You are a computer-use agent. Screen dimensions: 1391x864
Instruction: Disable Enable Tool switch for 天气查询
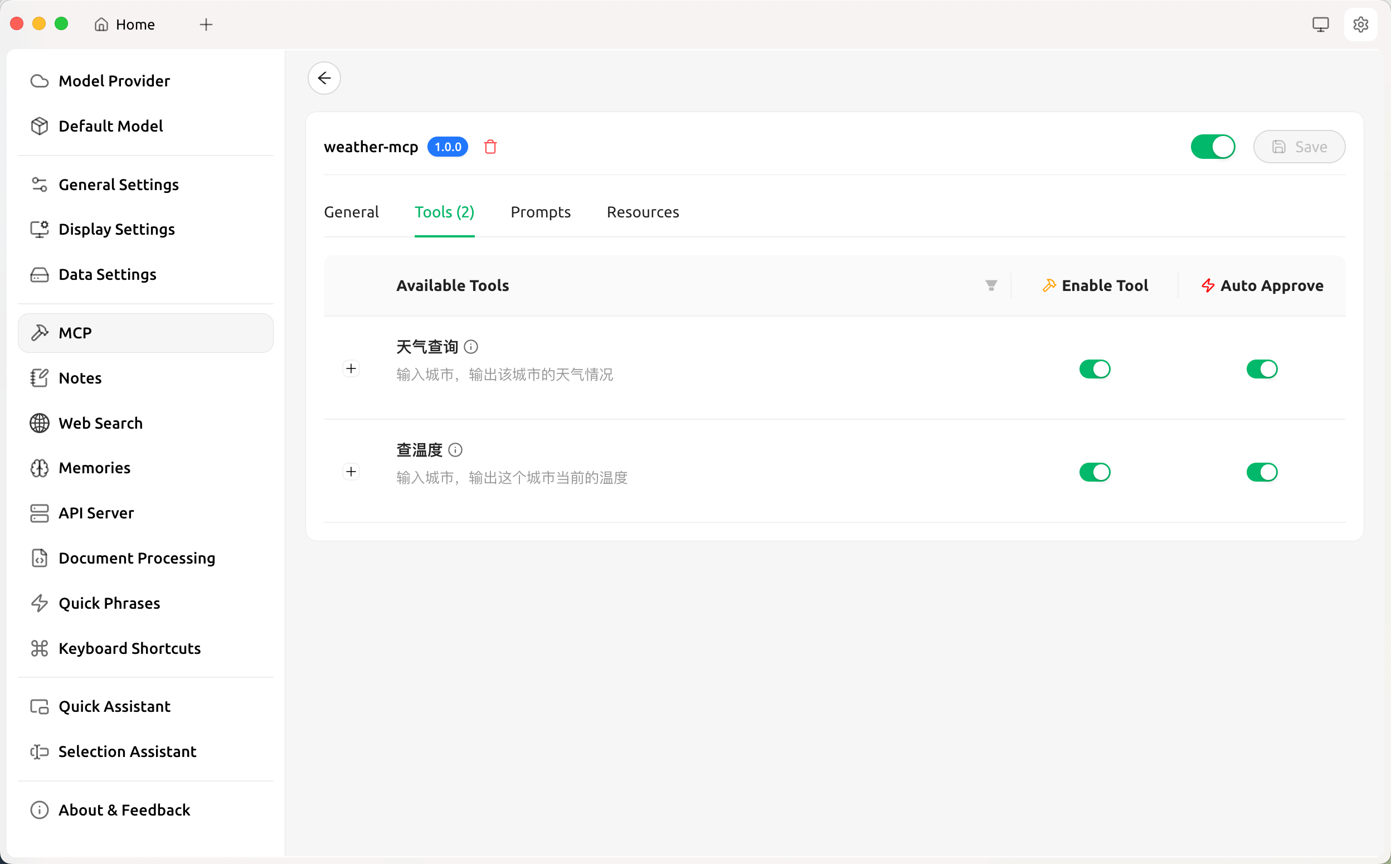click(1094, 369)
